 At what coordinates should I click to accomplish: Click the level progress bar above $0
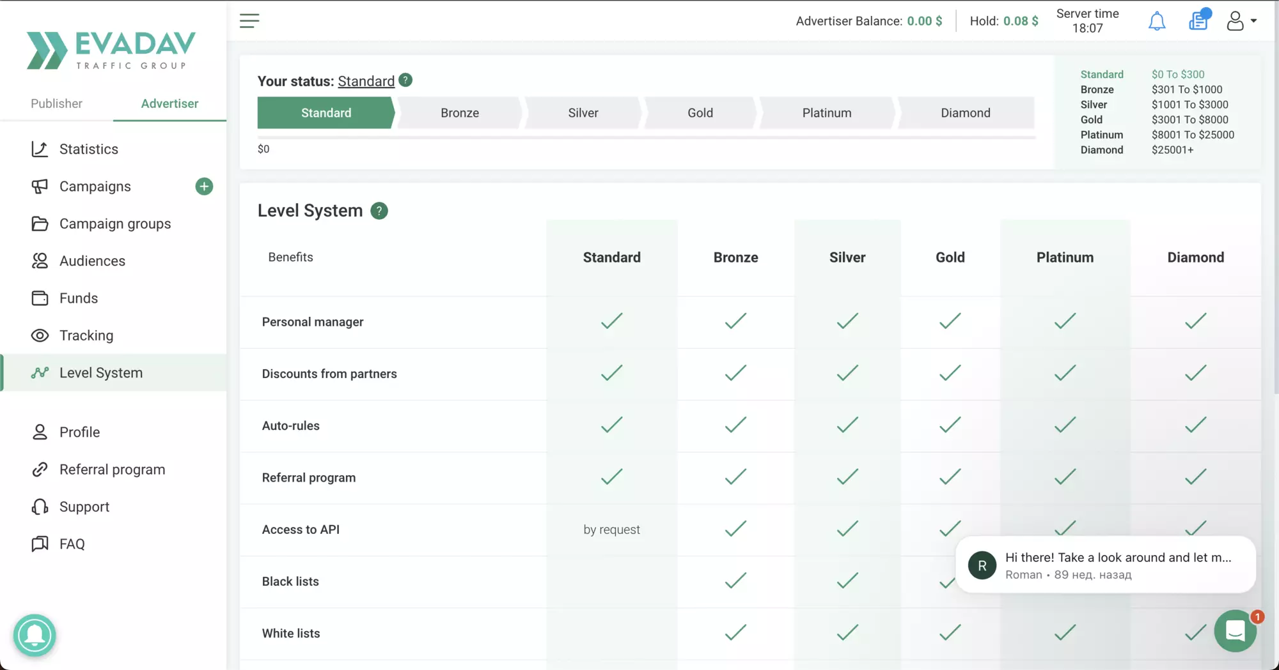[x=647, y=137]
